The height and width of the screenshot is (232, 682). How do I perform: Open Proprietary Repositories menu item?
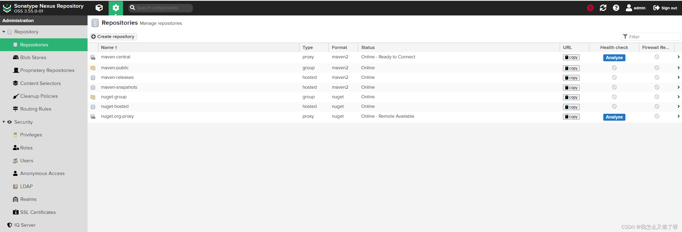click(44, 70)
